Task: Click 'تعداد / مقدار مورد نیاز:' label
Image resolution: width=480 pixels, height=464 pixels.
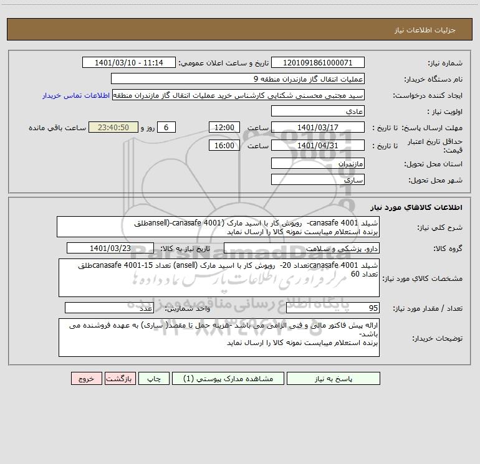Action: pyautogui.click(x=428, y=308)
